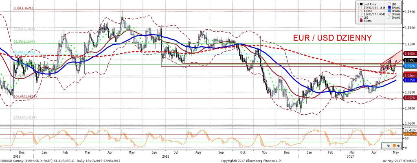Click the orange 76.5206 oscillator value tag
This screenshot has height=163, width=417.
tap(410, 134)
